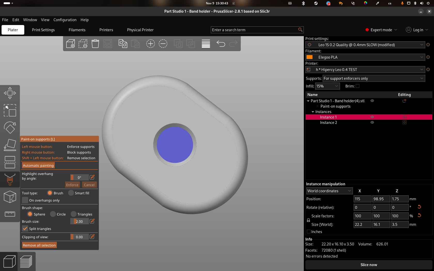
Task: Select the Scale gizmo tool
Action: click(x=10, y=110)
